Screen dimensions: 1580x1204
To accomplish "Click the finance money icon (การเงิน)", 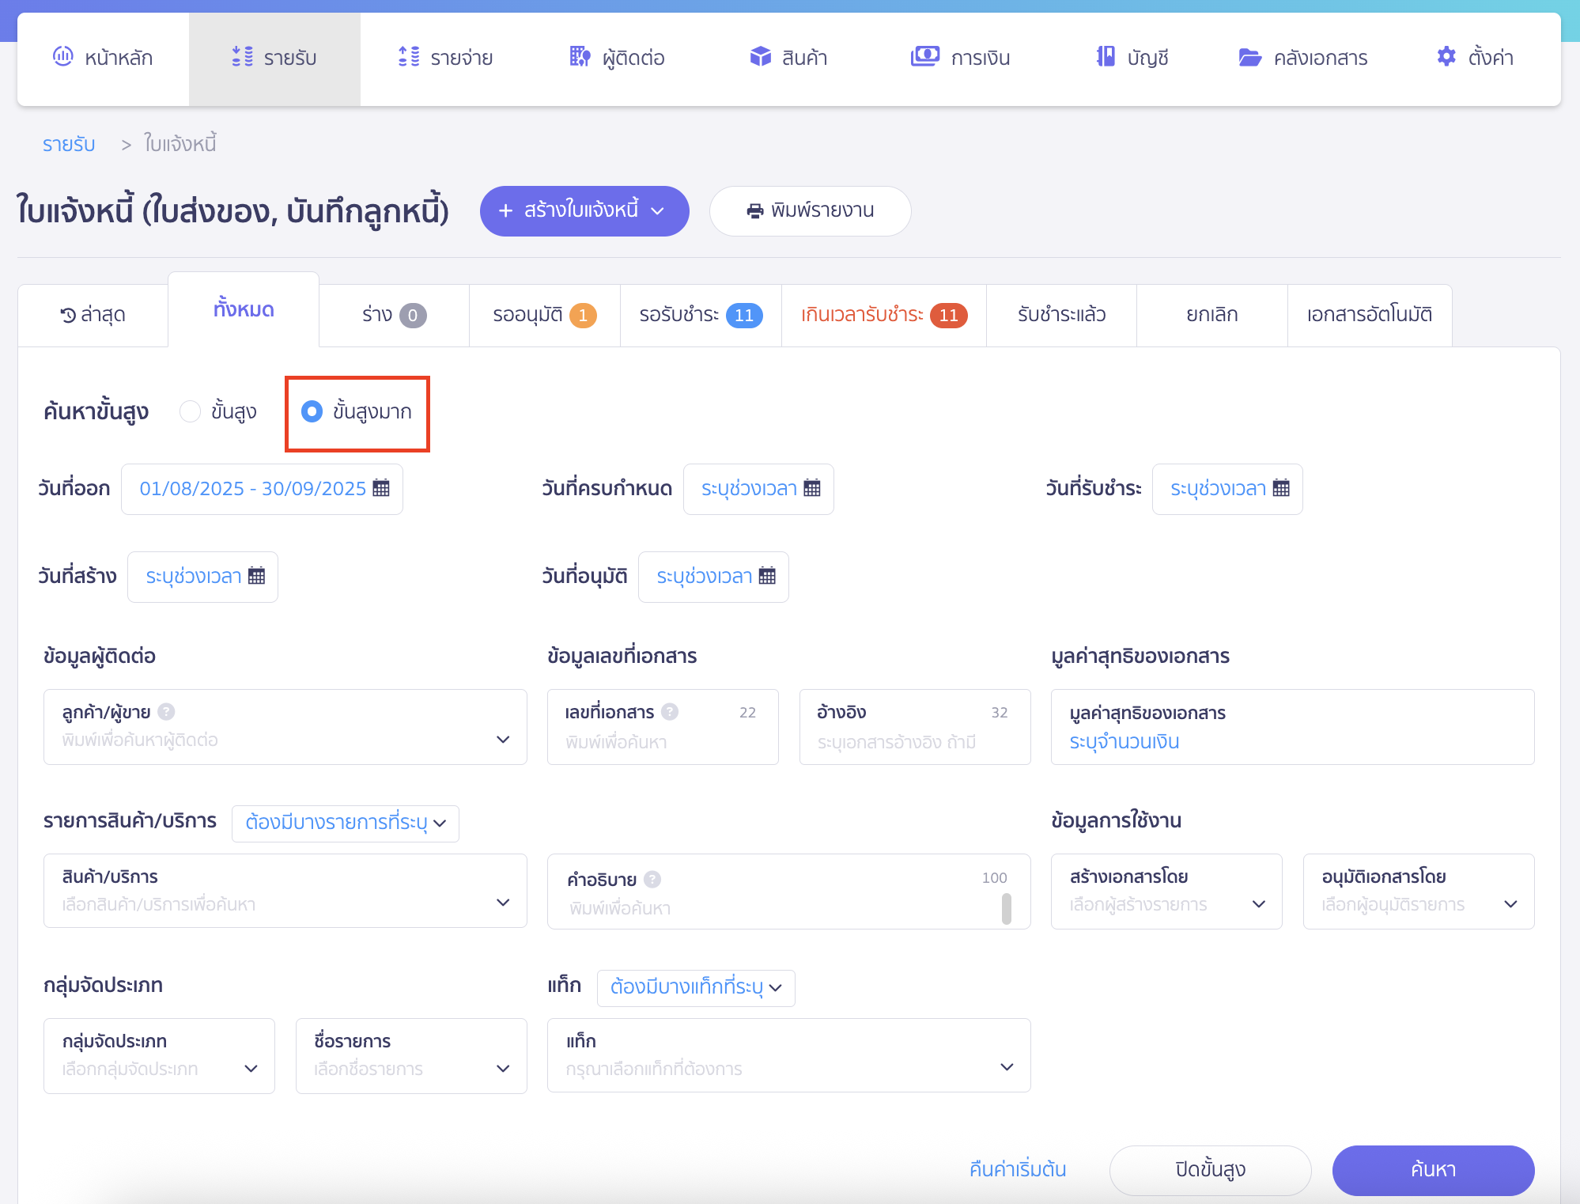I will click(x=924, y=57).
